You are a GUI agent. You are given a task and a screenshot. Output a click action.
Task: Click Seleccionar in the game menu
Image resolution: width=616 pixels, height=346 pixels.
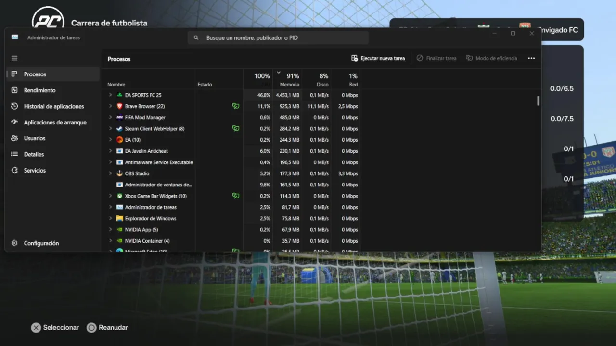[x=55, y=328]
